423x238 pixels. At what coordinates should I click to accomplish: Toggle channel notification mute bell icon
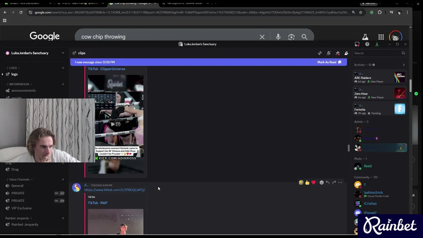point(328,53)
